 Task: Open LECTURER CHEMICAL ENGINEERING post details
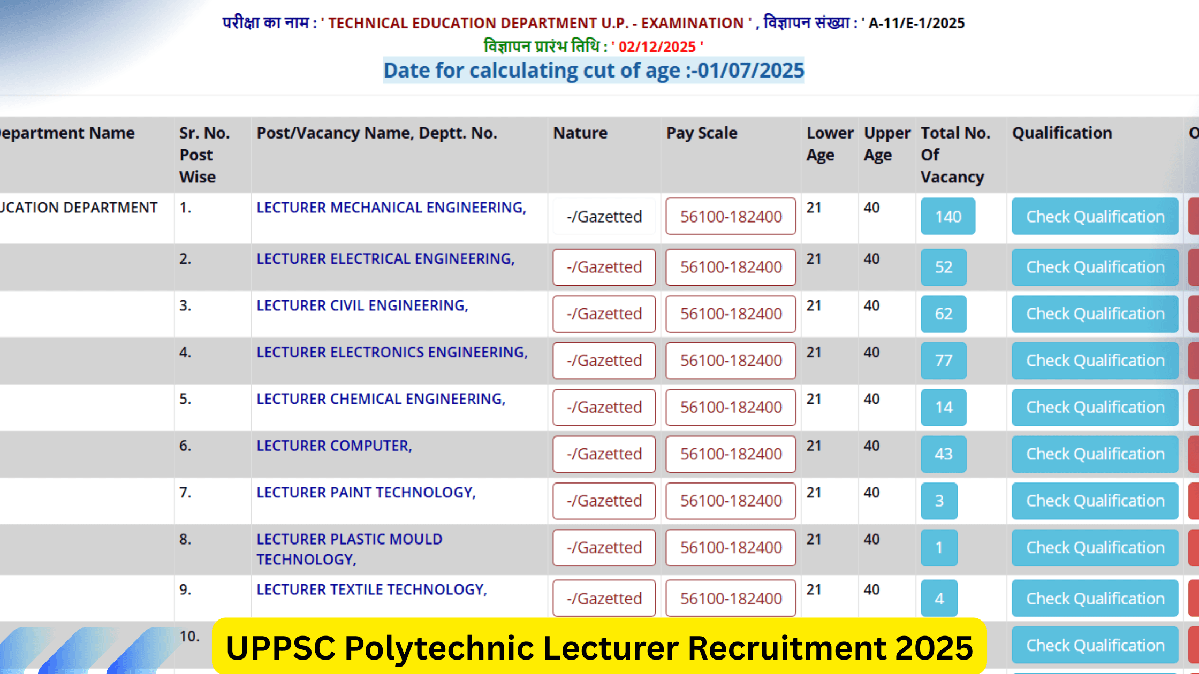tap(381, 399)
